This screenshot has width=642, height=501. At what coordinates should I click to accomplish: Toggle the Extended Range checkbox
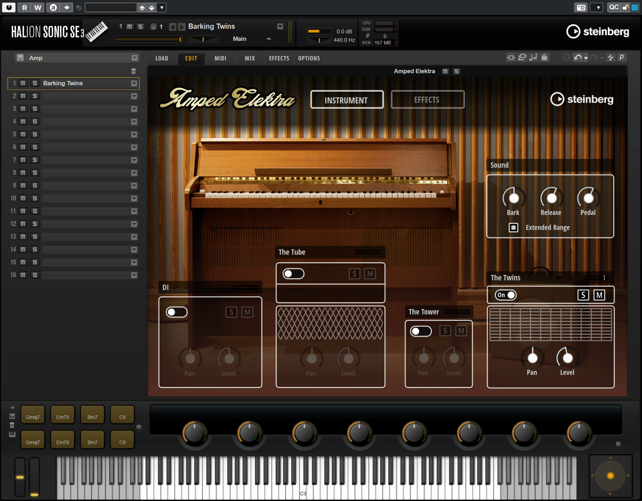513,227
